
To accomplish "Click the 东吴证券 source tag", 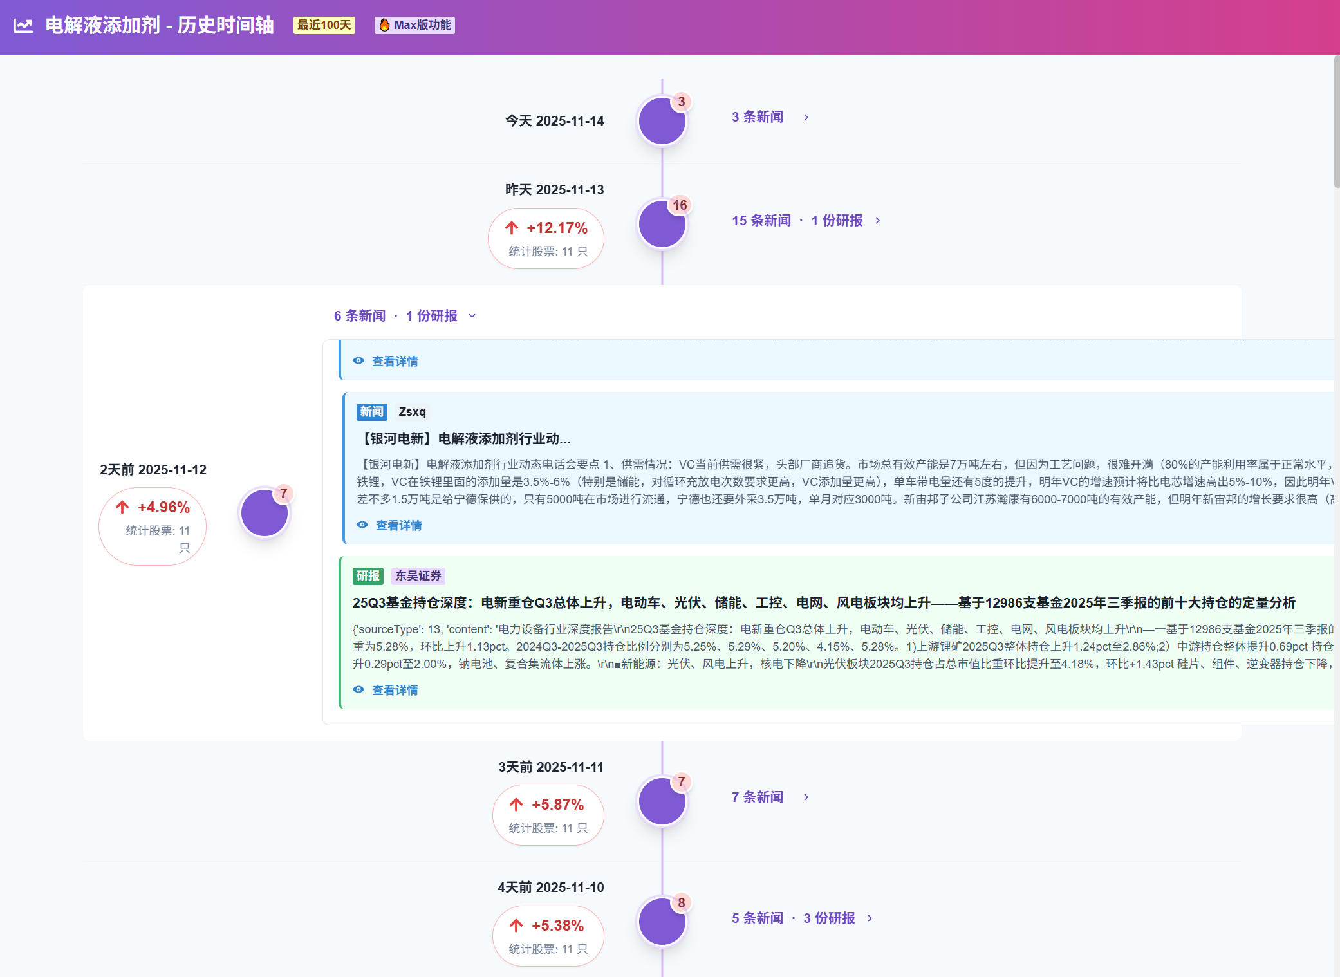I will point(418,576).
